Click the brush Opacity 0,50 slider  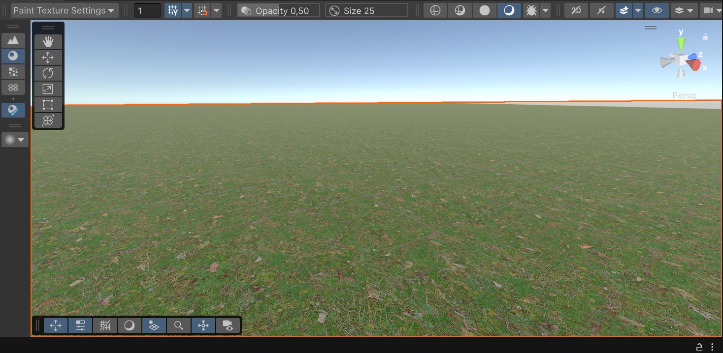[278, 10]
